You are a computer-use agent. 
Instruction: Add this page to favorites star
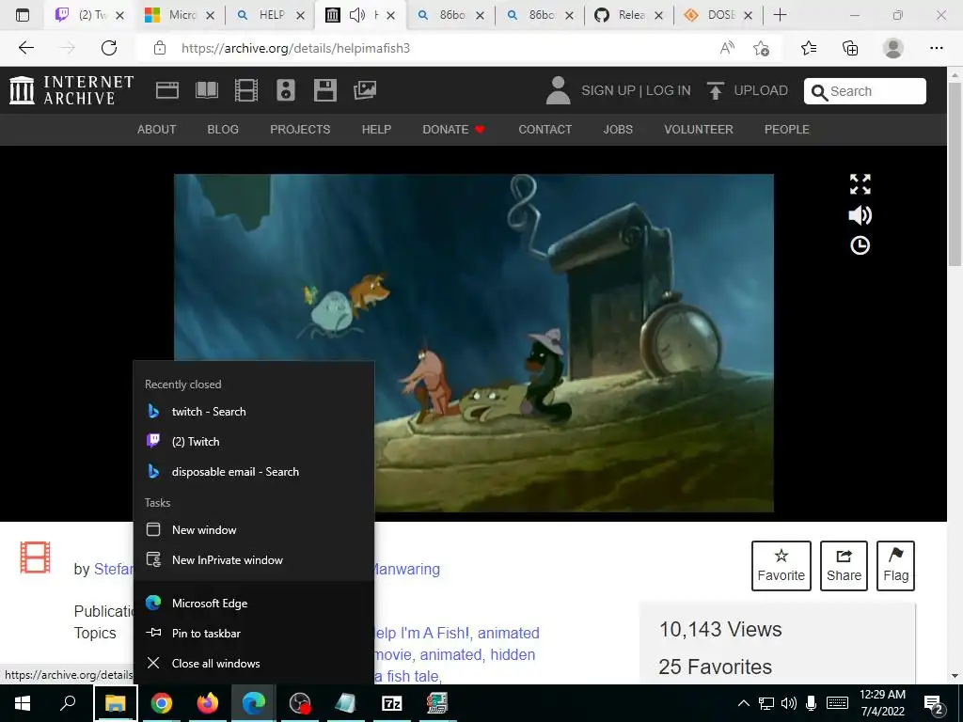(762, 48)
